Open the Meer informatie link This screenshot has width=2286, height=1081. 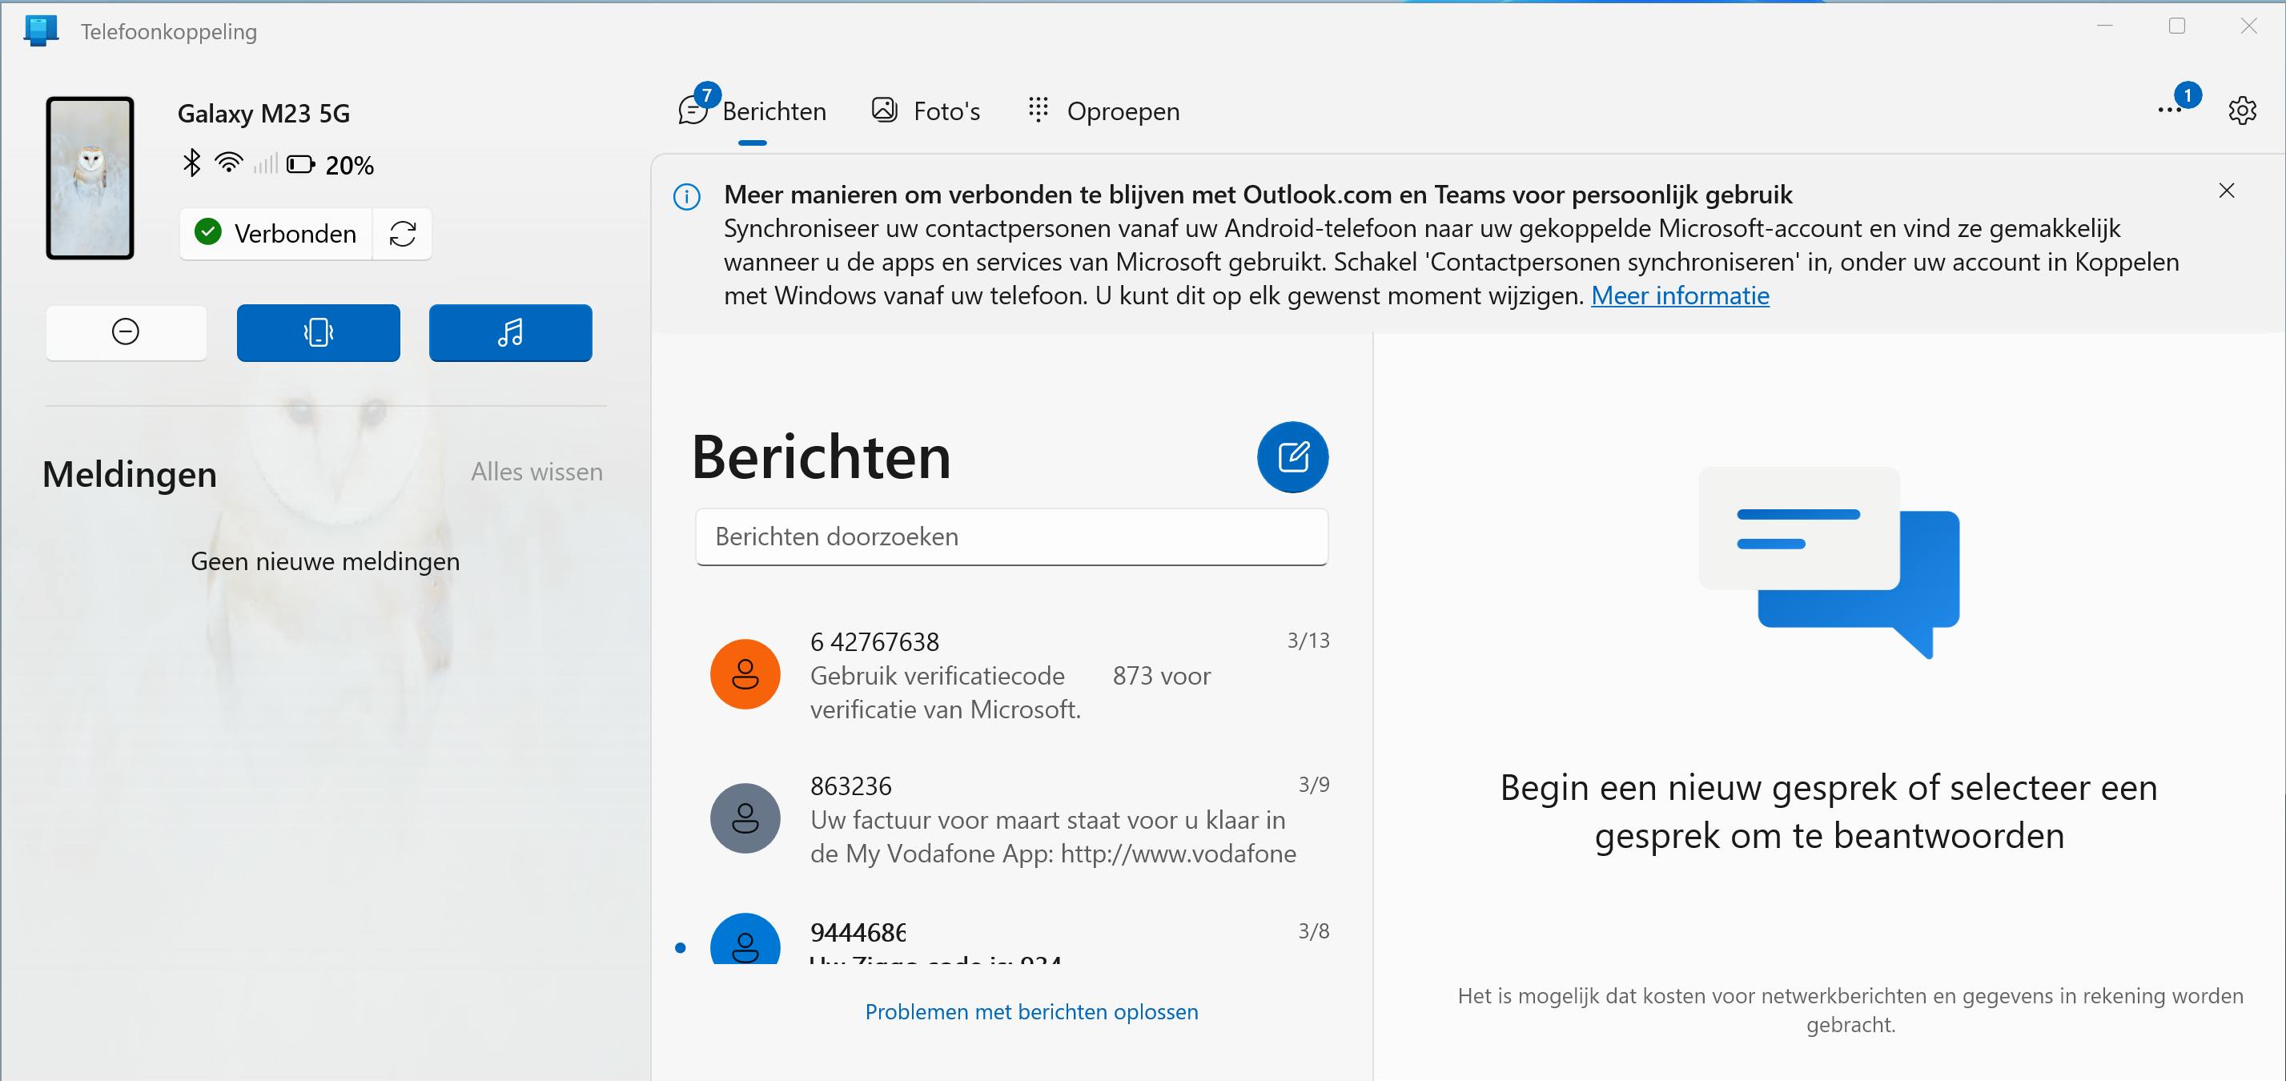[1680, 295]
